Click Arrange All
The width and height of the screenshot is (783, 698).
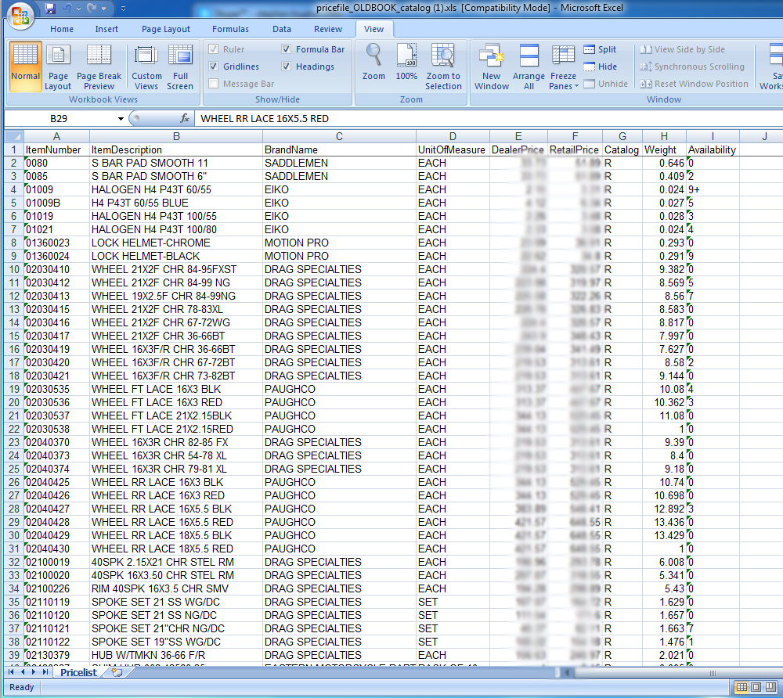(x=529, y=67)
